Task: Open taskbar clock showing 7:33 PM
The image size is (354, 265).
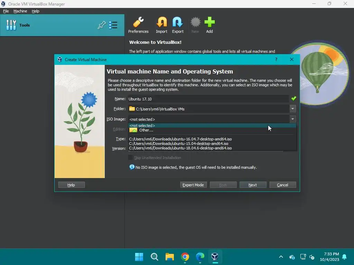Action: tap(329, 257)
